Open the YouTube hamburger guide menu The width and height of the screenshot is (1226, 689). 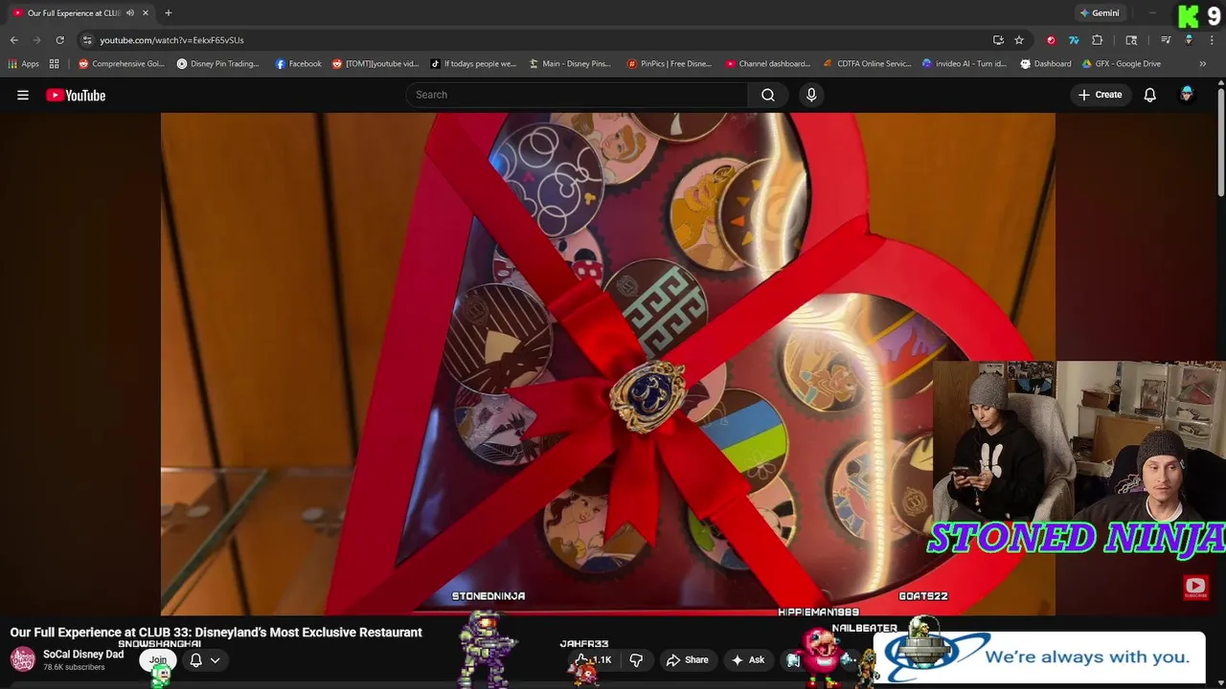23,95
